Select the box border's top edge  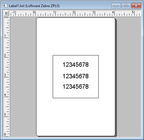(76, 55)
